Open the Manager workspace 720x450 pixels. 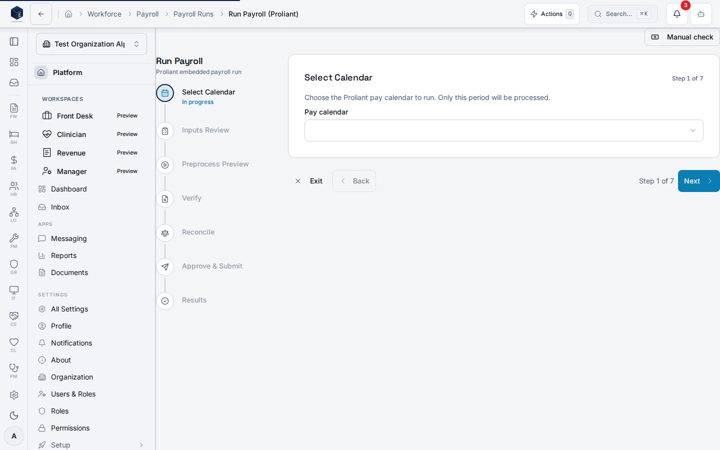91,171
